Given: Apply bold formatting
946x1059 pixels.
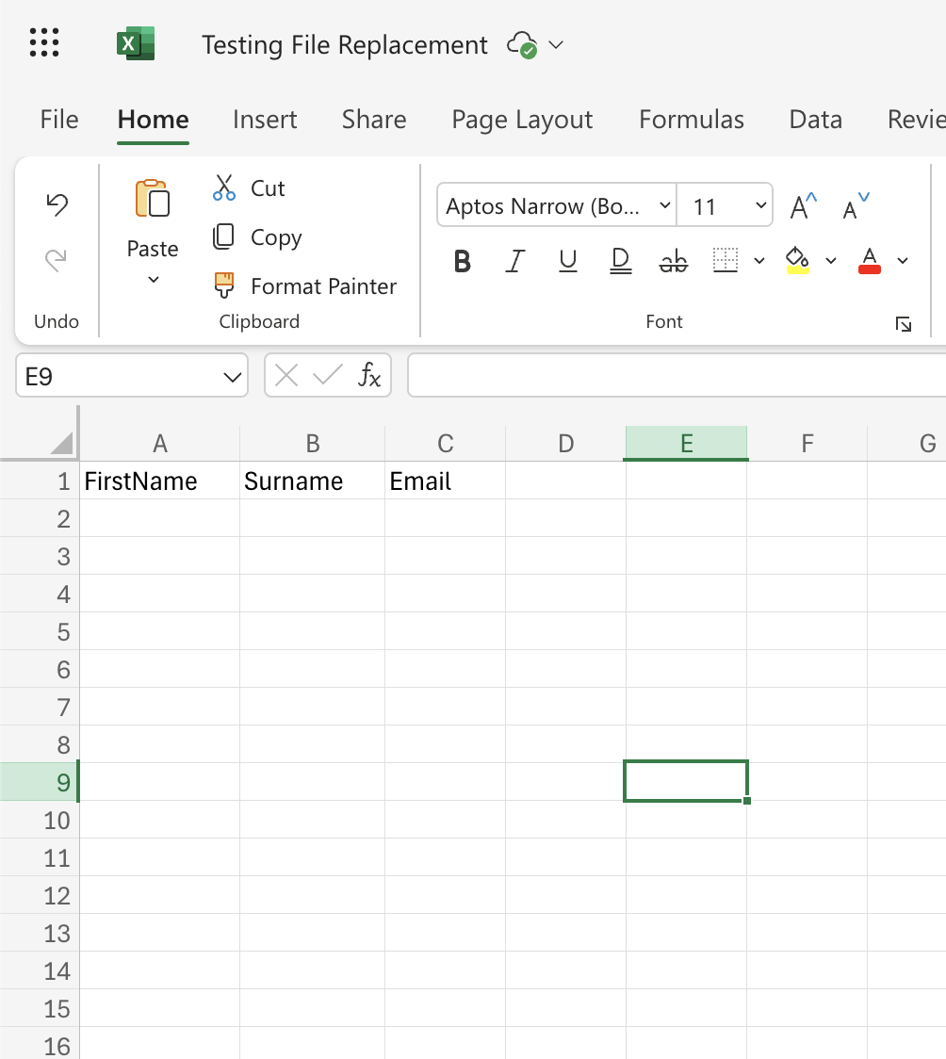Looking at the screenshot, I should click(x=462, y=261).
